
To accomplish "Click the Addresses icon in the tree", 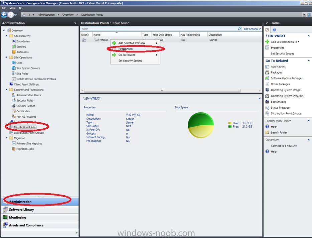I will (x=14, y=52).
